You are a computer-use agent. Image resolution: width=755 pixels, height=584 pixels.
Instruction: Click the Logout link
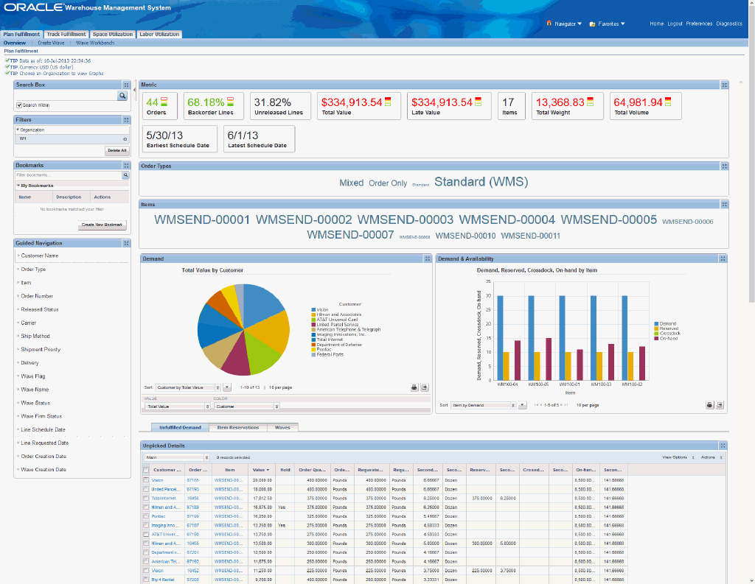(x=675, y=24)
